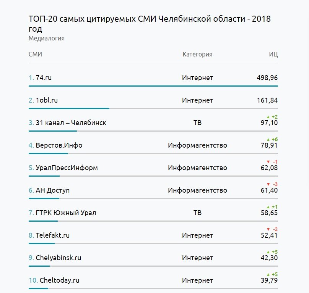Open the 74.ru entry

point(44,78)
